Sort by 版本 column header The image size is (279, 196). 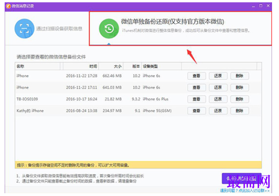[x=133, y=66]
